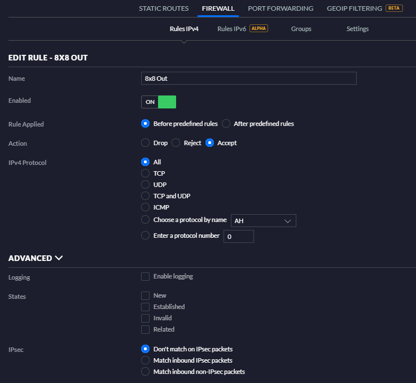Click the Name field containing 8x8 Out
The width and height of the screenshot is (416, 383).
[x=248, y=79]
